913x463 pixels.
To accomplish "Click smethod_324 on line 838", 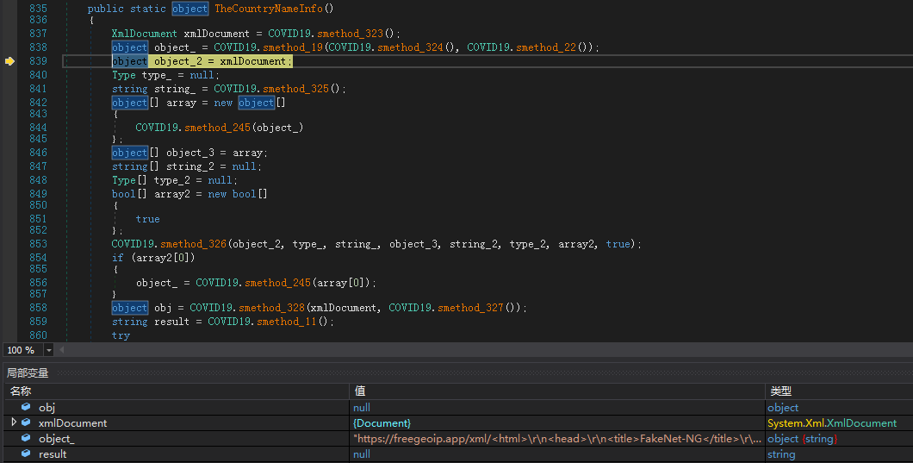I will pyautogui.click(x=410, y=47).
